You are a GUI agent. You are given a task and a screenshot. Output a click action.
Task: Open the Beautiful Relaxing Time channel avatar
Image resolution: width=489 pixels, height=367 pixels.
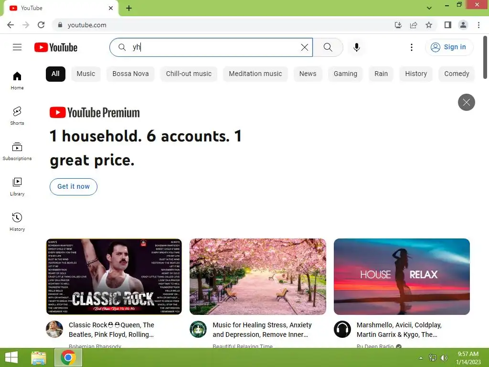click(198, 329)
